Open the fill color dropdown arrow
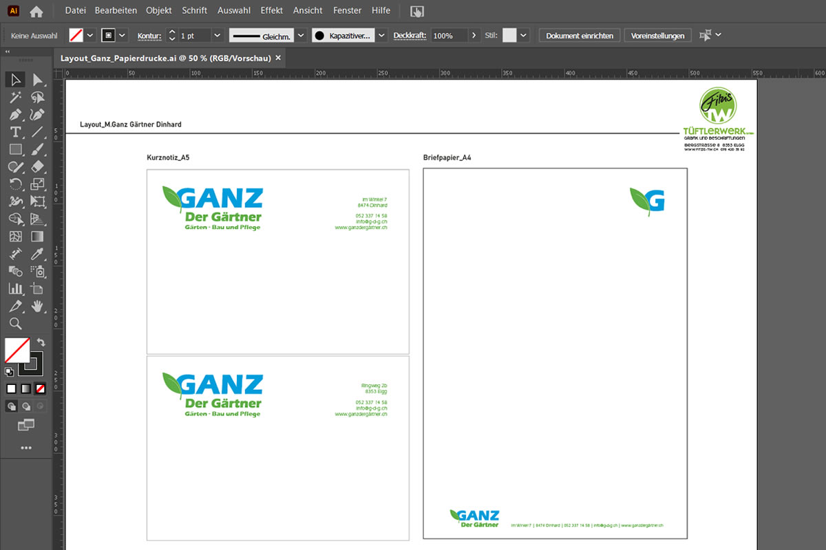The width and height of the screenshot is (826, 550). pos(90,35)
